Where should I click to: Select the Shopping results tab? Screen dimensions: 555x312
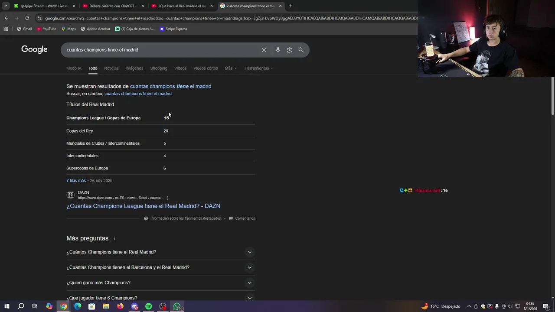pos(159,68)
